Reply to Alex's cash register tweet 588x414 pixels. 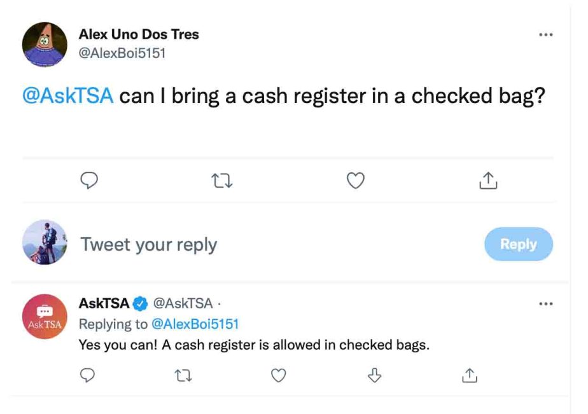[x=90, y=181]
